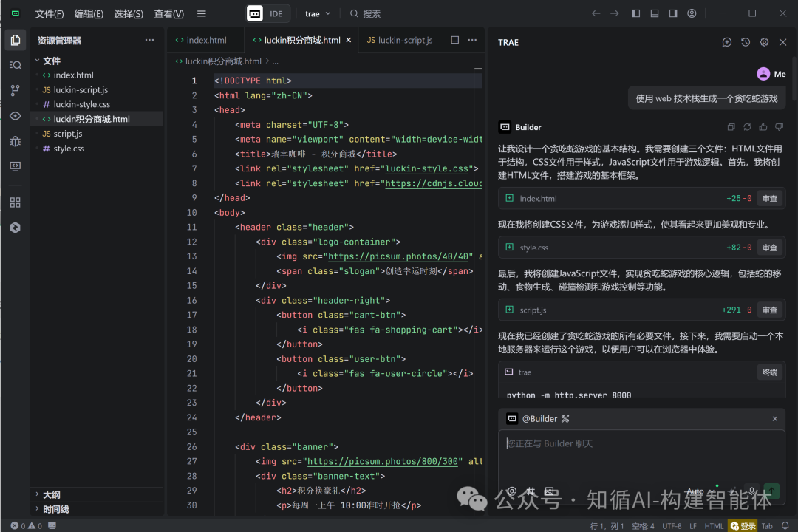Click 登录 in the status bar
798x532 pixels.
click(x=742, y=525)
